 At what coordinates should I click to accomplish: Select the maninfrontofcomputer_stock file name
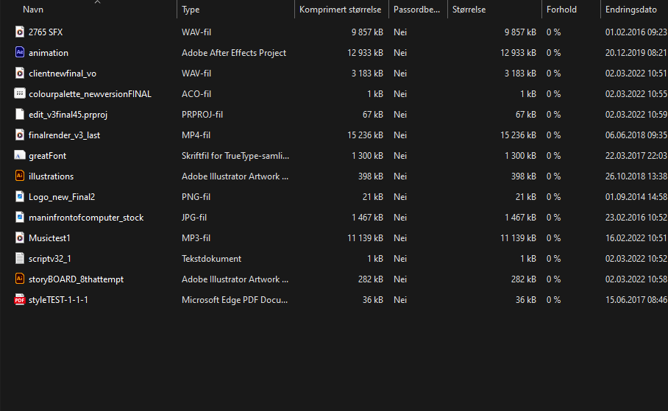(x=86, y=218)
